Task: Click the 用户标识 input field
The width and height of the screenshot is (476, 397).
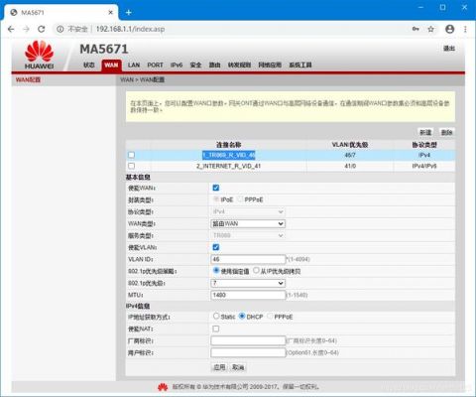Action: (248, 352)
